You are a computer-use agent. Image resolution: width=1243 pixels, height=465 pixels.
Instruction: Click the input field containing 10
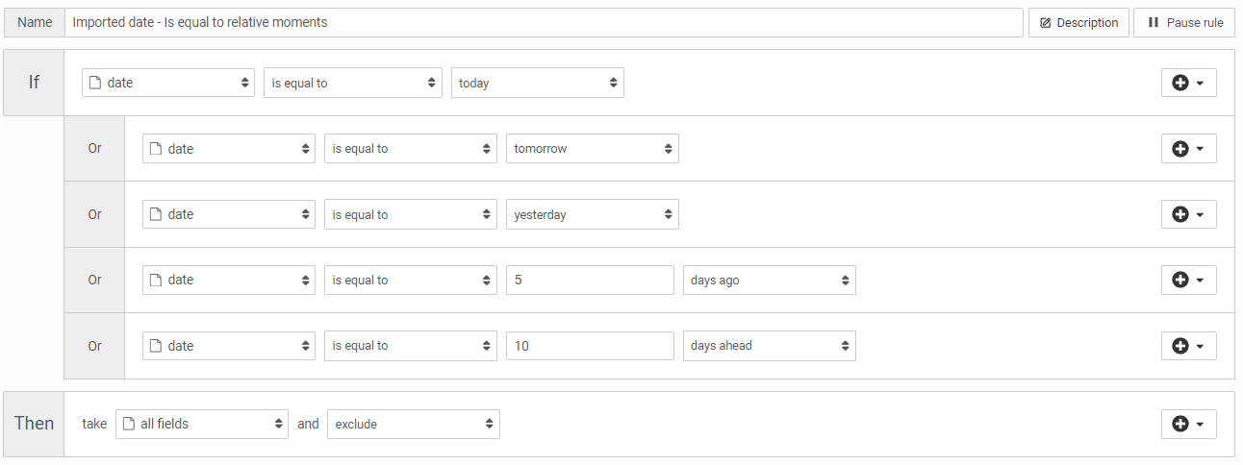(x=590, y=346)
